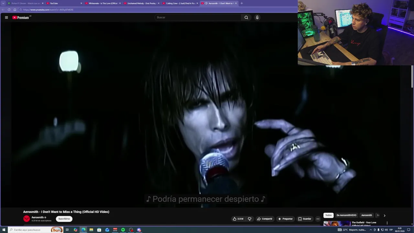Screen dimensions: 414x233
Task: Open Spotify from the taskbar
Action: click(x=123, y=230)
